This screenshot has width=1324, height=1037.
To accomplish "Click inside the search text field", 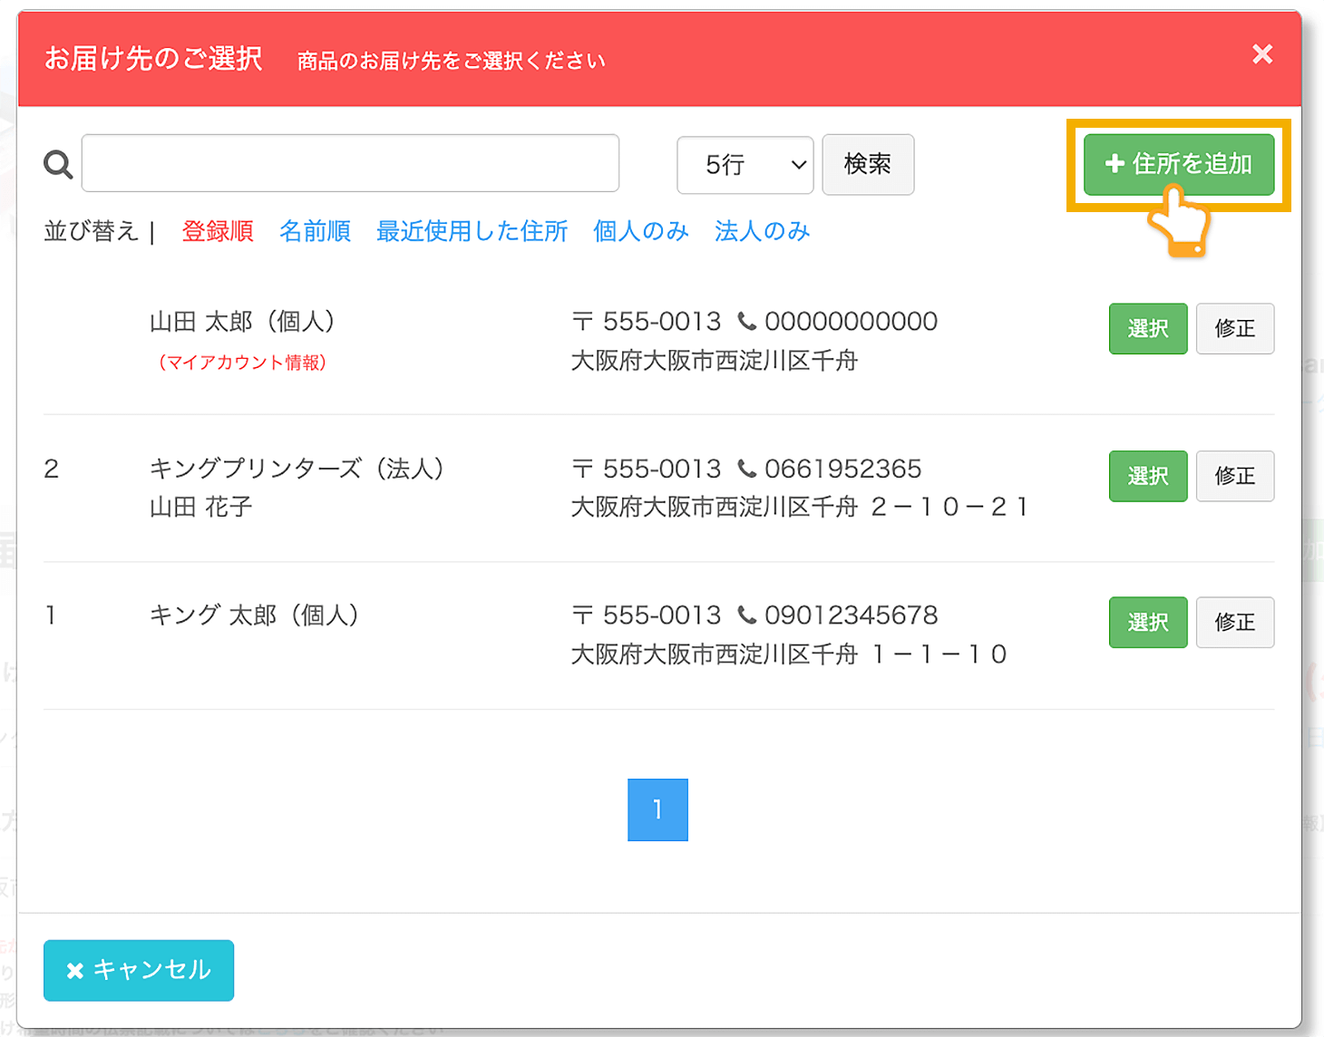I will 350,163.
